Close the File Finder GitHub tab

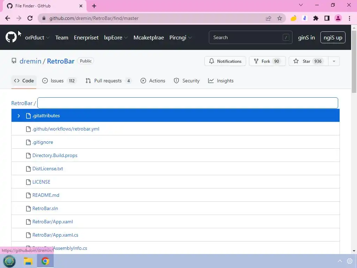click(81, 6)
